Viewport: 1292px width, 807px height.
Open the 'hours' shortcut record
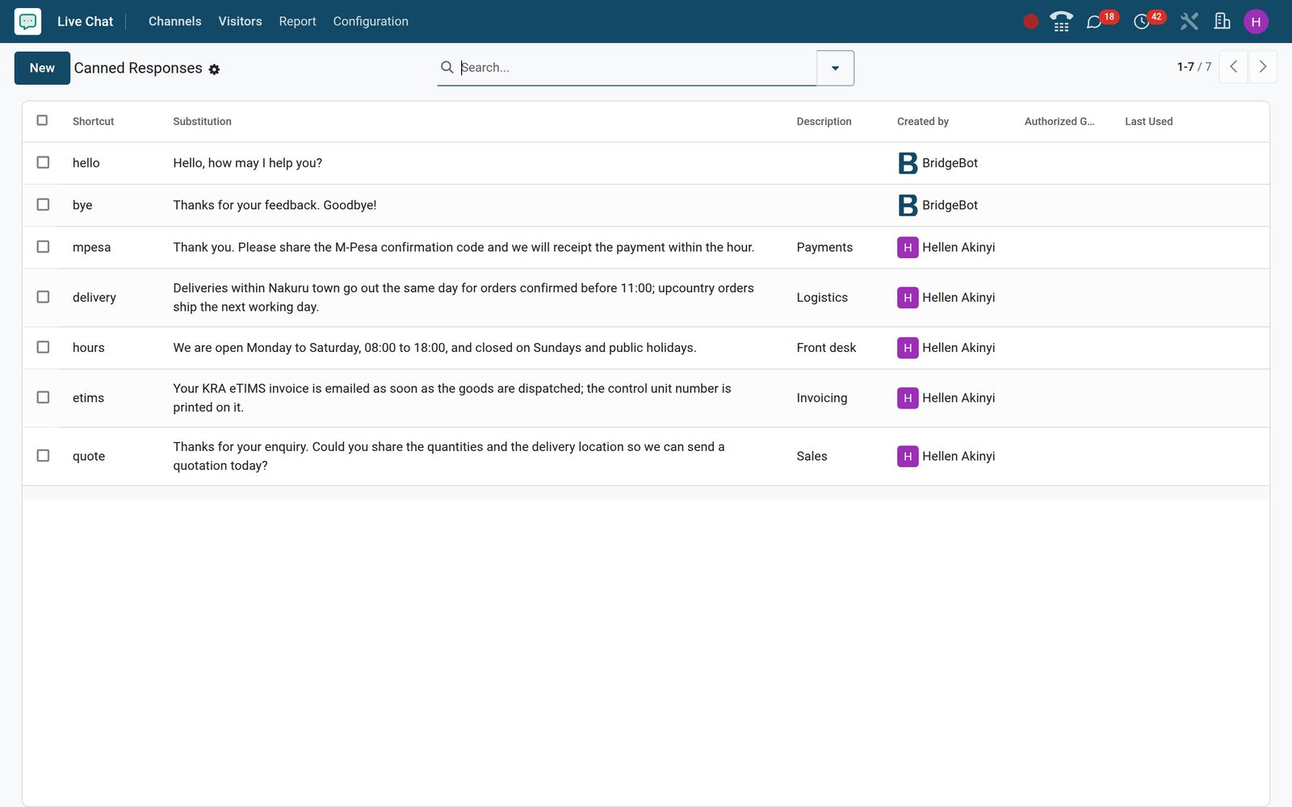[88, 348]
